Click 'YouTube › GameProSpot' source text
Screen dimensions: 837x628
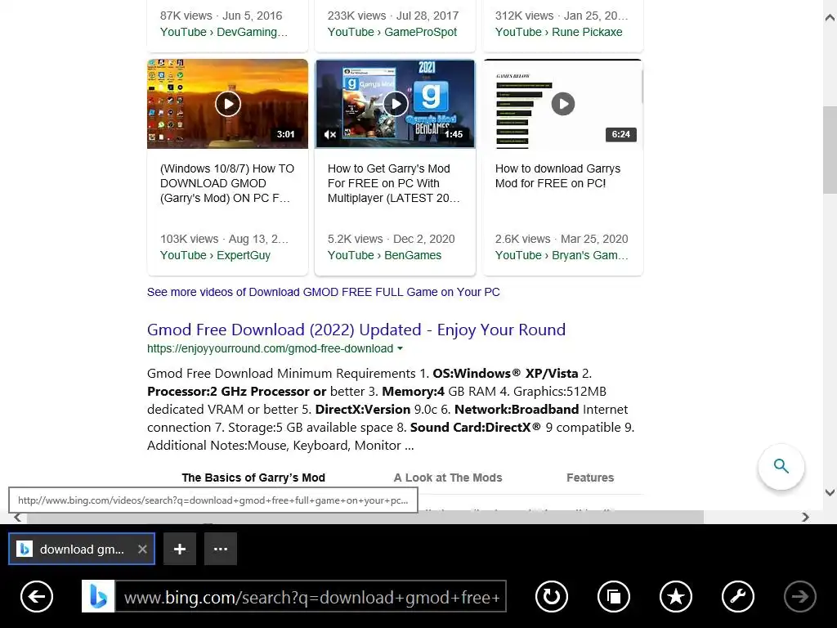pos(392,32)
